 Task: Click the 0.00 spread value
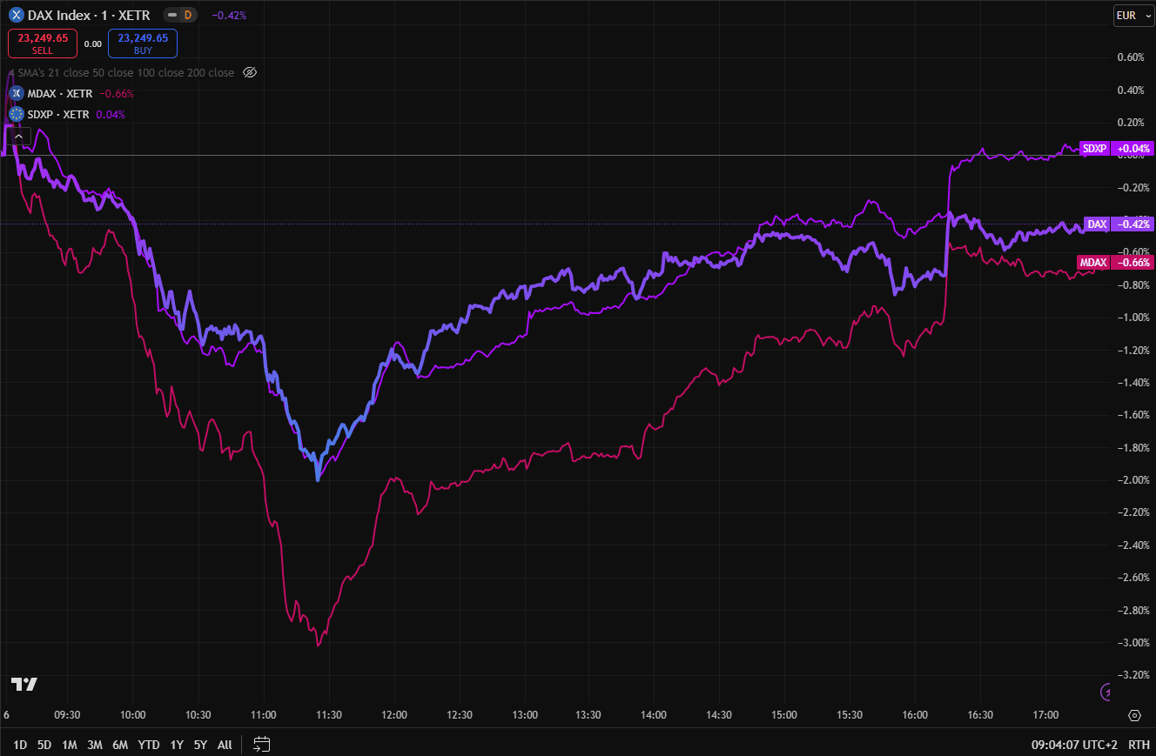pos(92,43)
